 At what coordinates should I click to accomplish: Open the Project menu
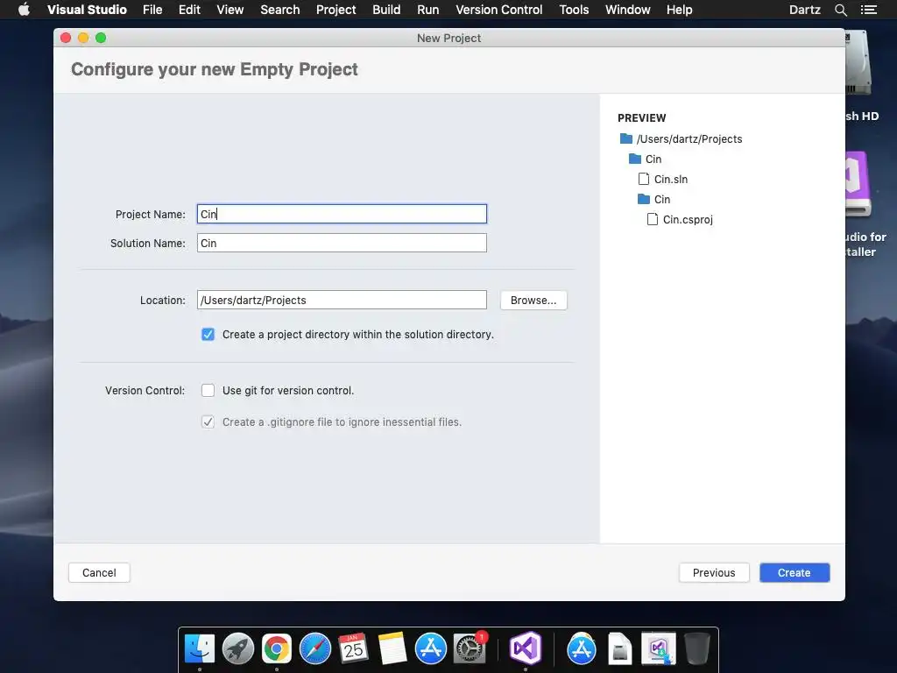(335, 10)
